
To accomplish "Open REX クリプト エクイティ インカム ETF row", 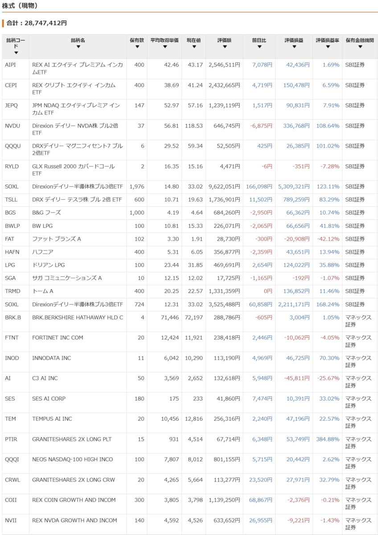I will 189,89.
